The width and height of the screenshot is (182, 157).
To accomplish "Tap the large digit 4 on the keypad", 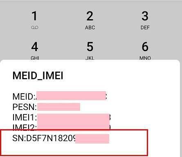I will 35,47.
